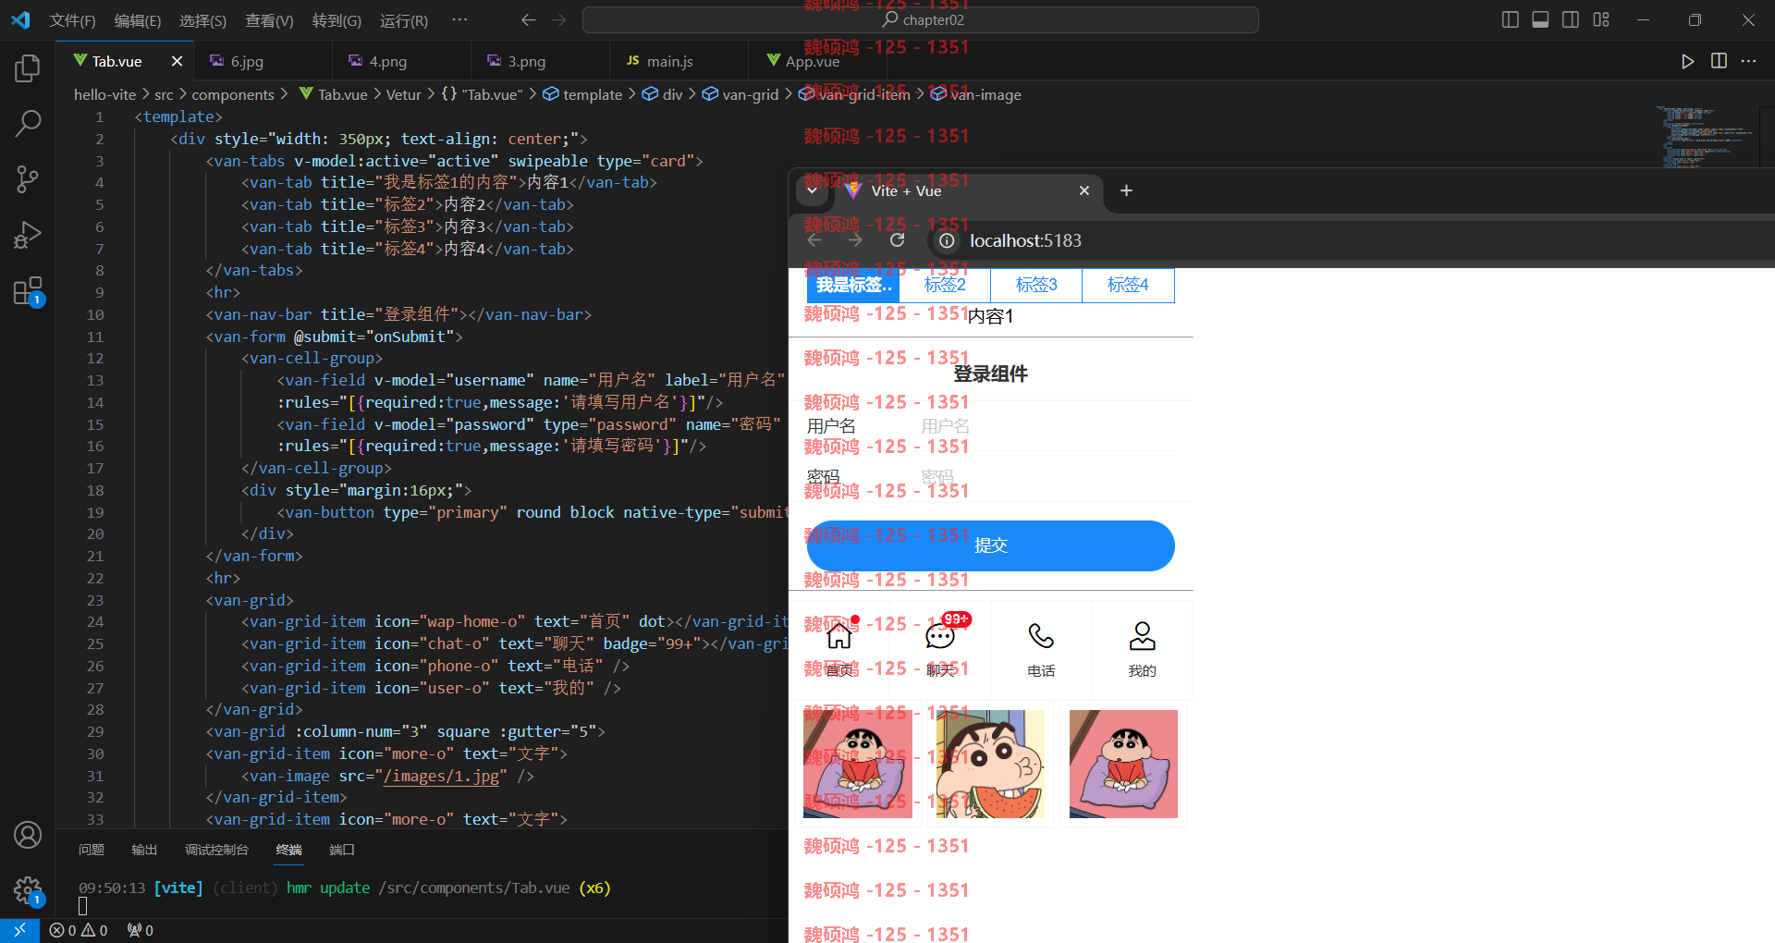Open the Explorer view in activity bar
Viewport: 1775px width, 943px height.
28,67
